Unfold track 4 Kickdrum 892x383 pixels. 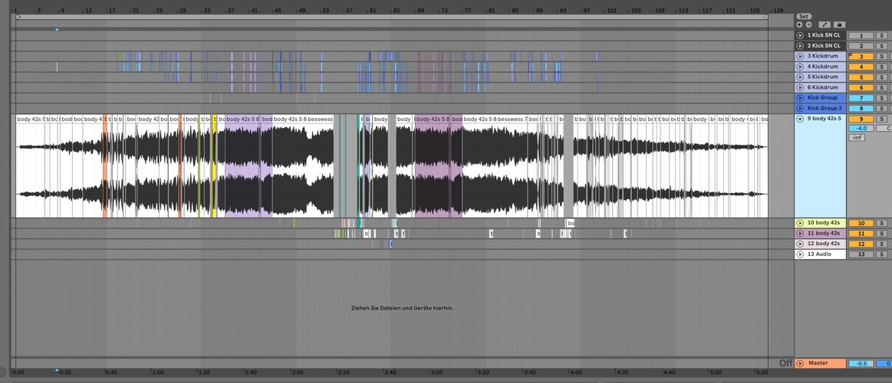[800, 67]
